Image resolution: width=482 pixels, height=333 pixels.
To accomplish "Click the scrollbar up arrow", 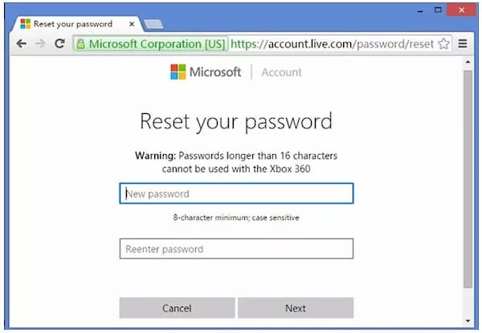I will tap(468, 62).
